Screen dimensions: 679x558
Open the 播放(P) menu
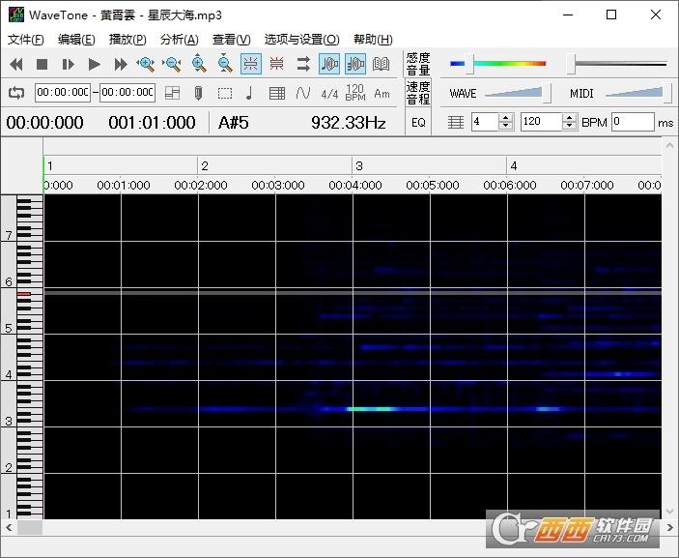(127, 40)
